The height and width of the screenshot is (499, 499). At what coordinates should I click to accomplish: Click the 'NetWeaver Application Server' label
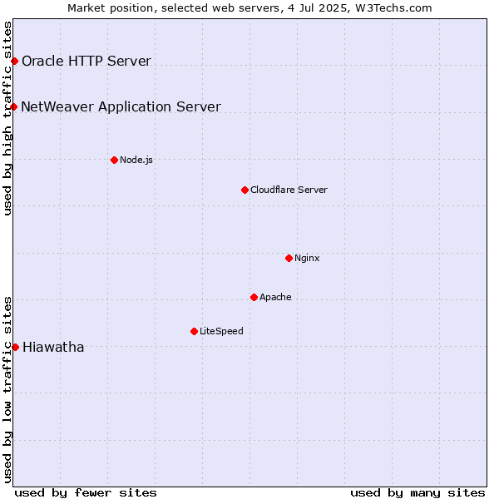click(x=121, y=107)
